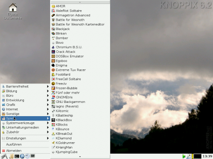
Task: Expand the Bildung submenu arrow
Action: (48, 91)
